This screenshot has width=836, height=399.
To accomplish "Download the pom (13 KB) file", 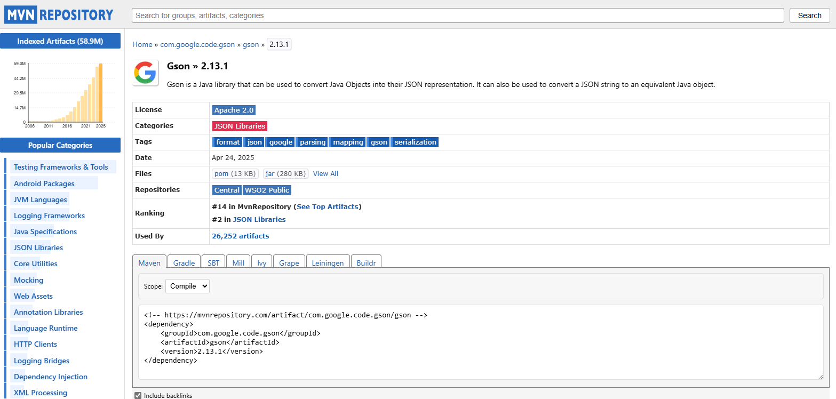I will click(x=235, y=173).
